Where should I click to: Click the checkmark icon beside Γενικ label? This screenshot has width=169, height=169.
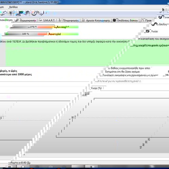pyautogui.click(x=160, y=17)
